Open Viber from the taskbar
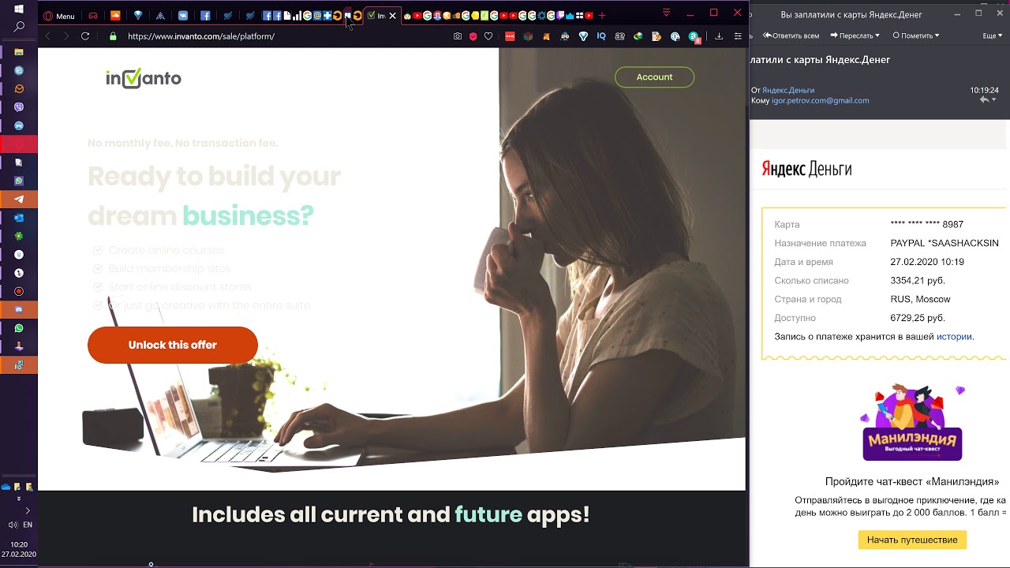The image size is (1010, 568). click(x=19, y=107)
